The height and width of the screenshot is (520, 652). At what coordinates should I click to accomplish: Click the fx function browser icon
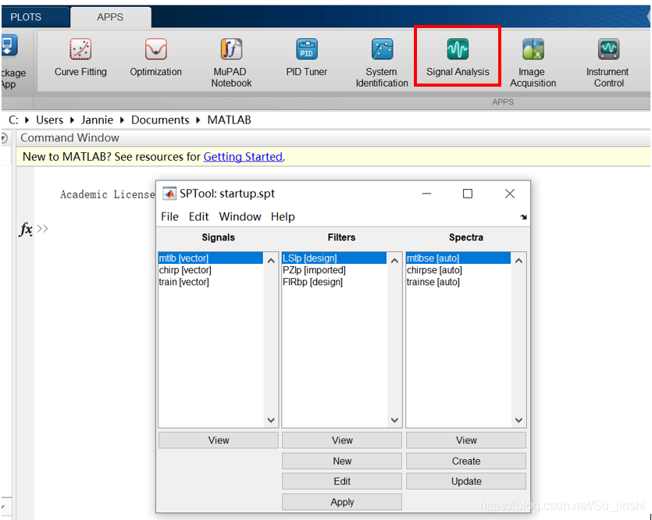click(x=26, y=229)
